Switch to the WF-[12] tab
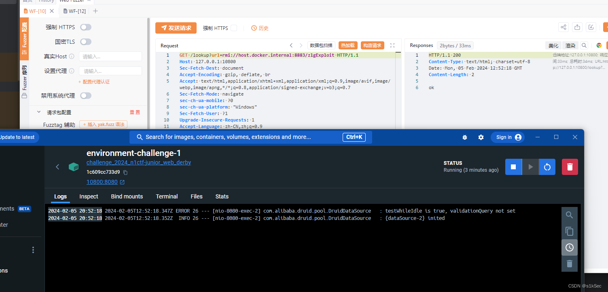Image resolution: width=608 pixels, height=292 pixels. click(74, 11)
